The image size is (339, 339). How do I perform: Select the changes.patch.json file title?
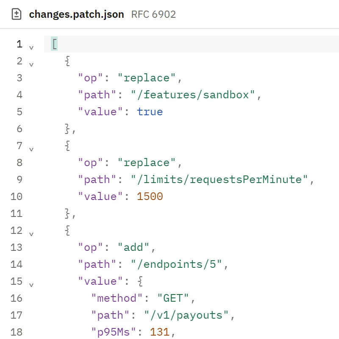(77, 14)
